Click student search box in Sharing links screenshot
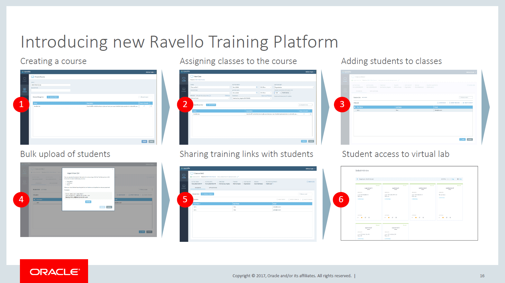505x283 pixels. [305, 194]
